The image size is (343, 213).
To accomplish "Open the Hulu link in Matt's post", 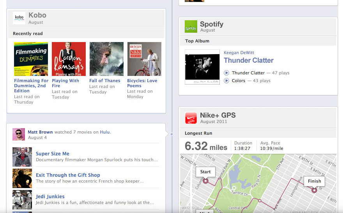I will (x=105, y=132).
